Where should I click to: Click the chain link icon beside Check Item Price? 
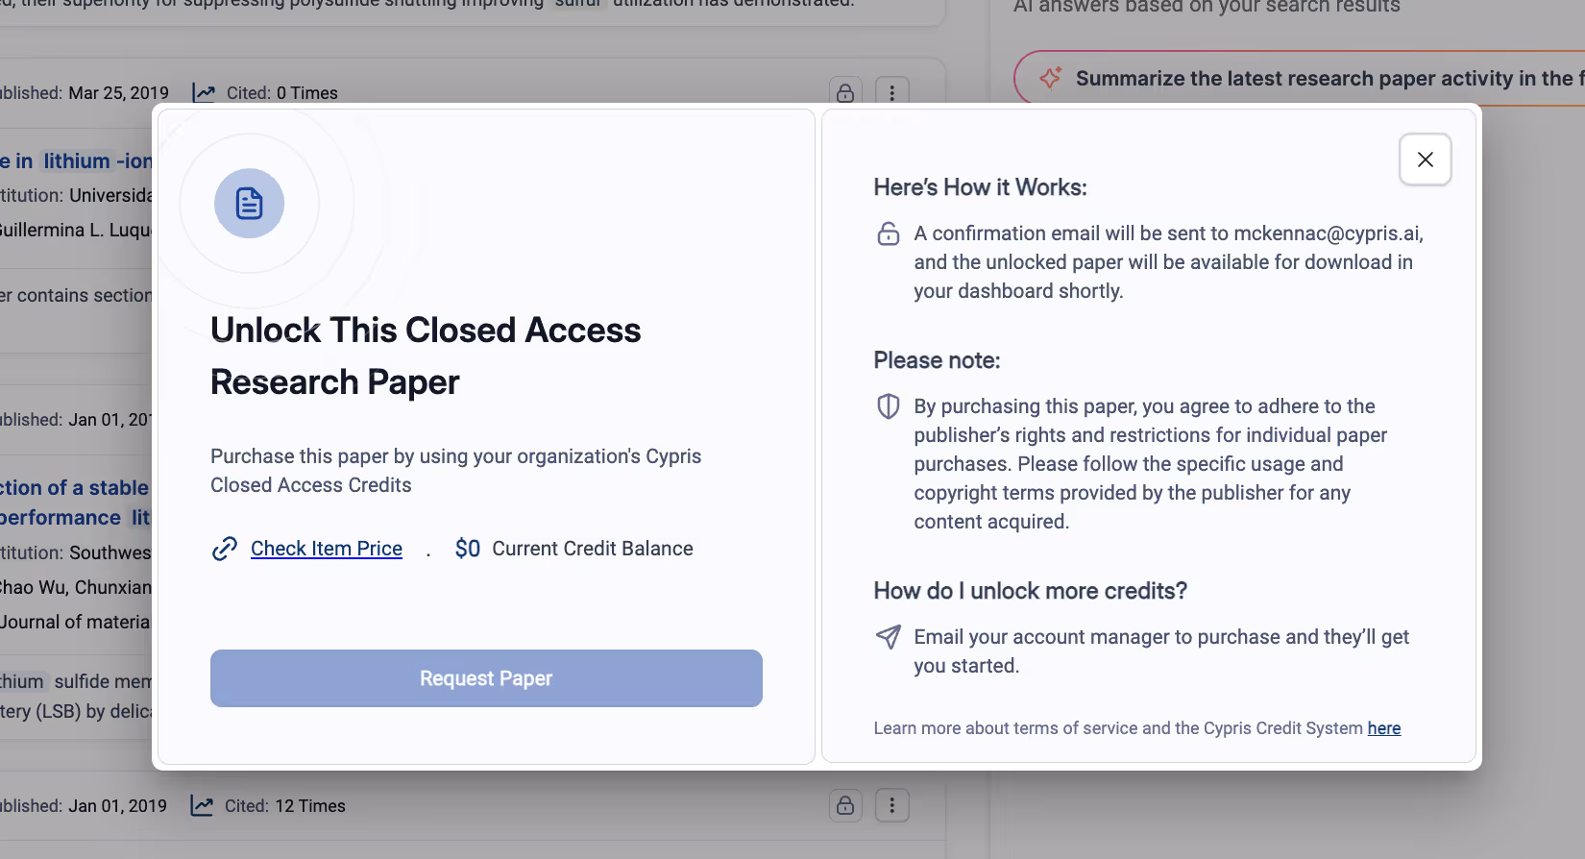[225, 549]
